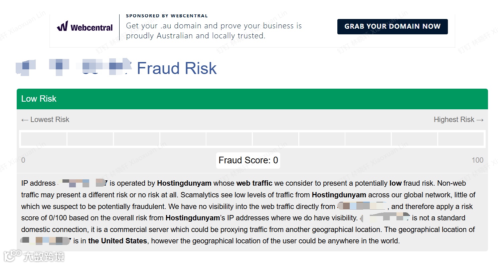Click the '← Lowest Risk' arrow label

click(x=45, y=120)
